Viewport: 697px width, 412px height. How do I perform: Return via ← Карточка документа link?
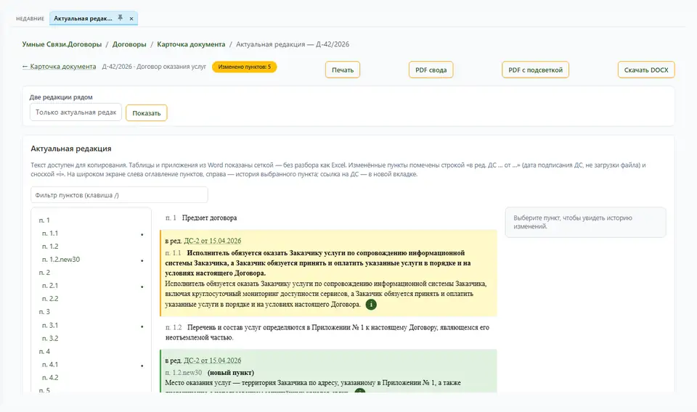59,67
